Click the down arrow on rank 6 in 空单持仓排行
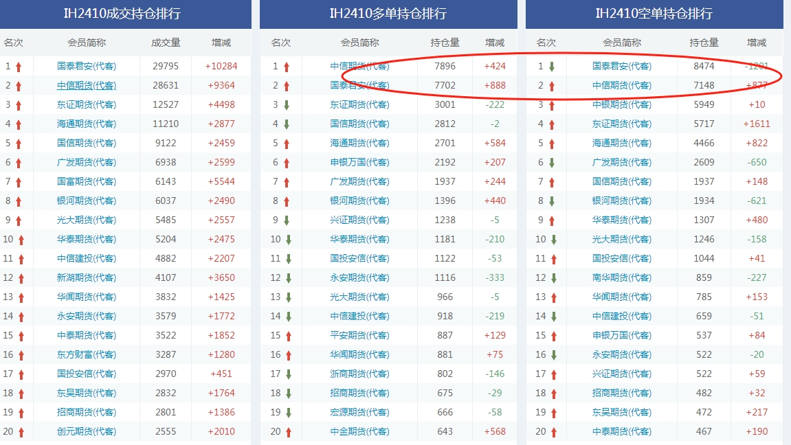Screen dimensions: 791x445 552,163
